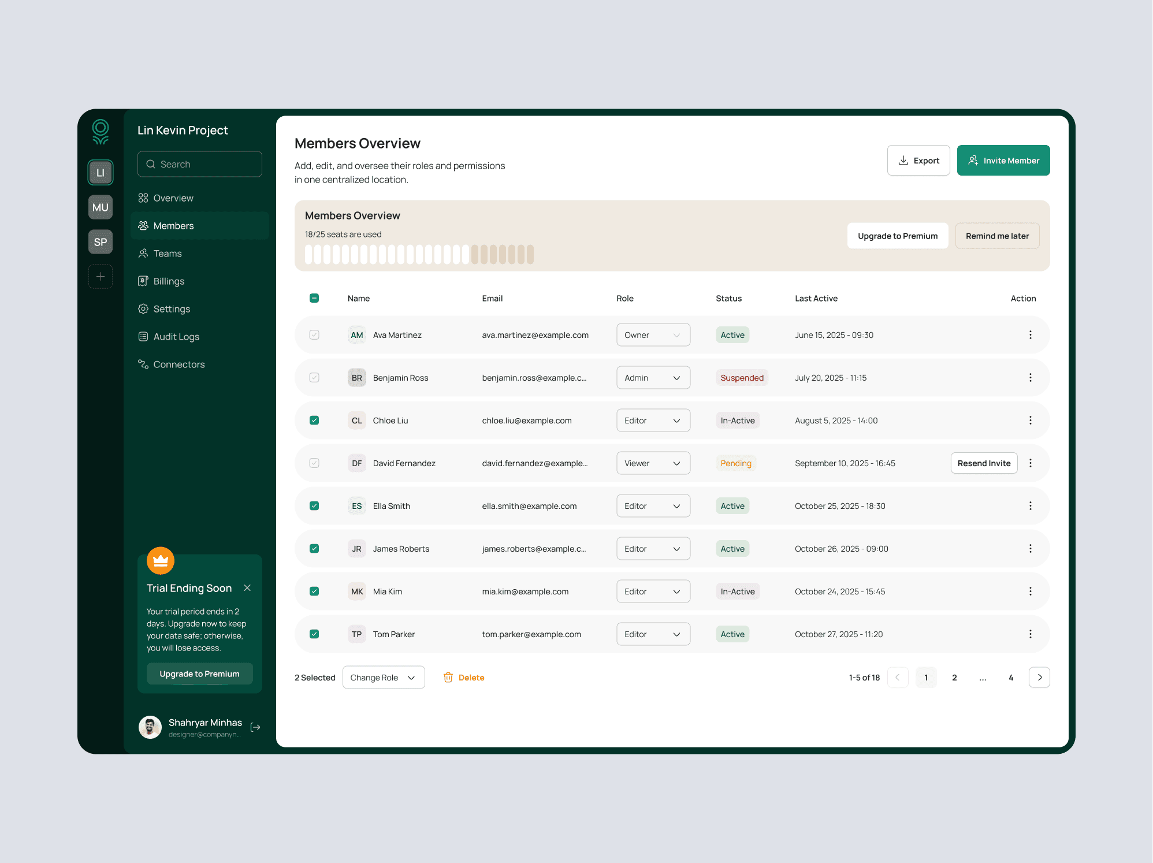Dismiss the Trial Ending Soon card

tap(247, 588)
